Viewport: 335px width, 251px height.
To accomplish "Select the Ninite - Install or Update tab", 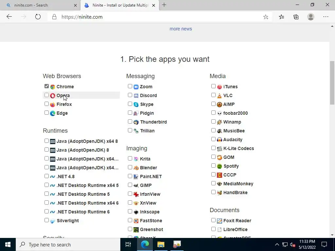I will [x=120, y=5].
